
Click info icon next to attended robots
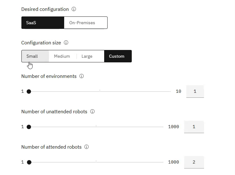tap(86, 147)
